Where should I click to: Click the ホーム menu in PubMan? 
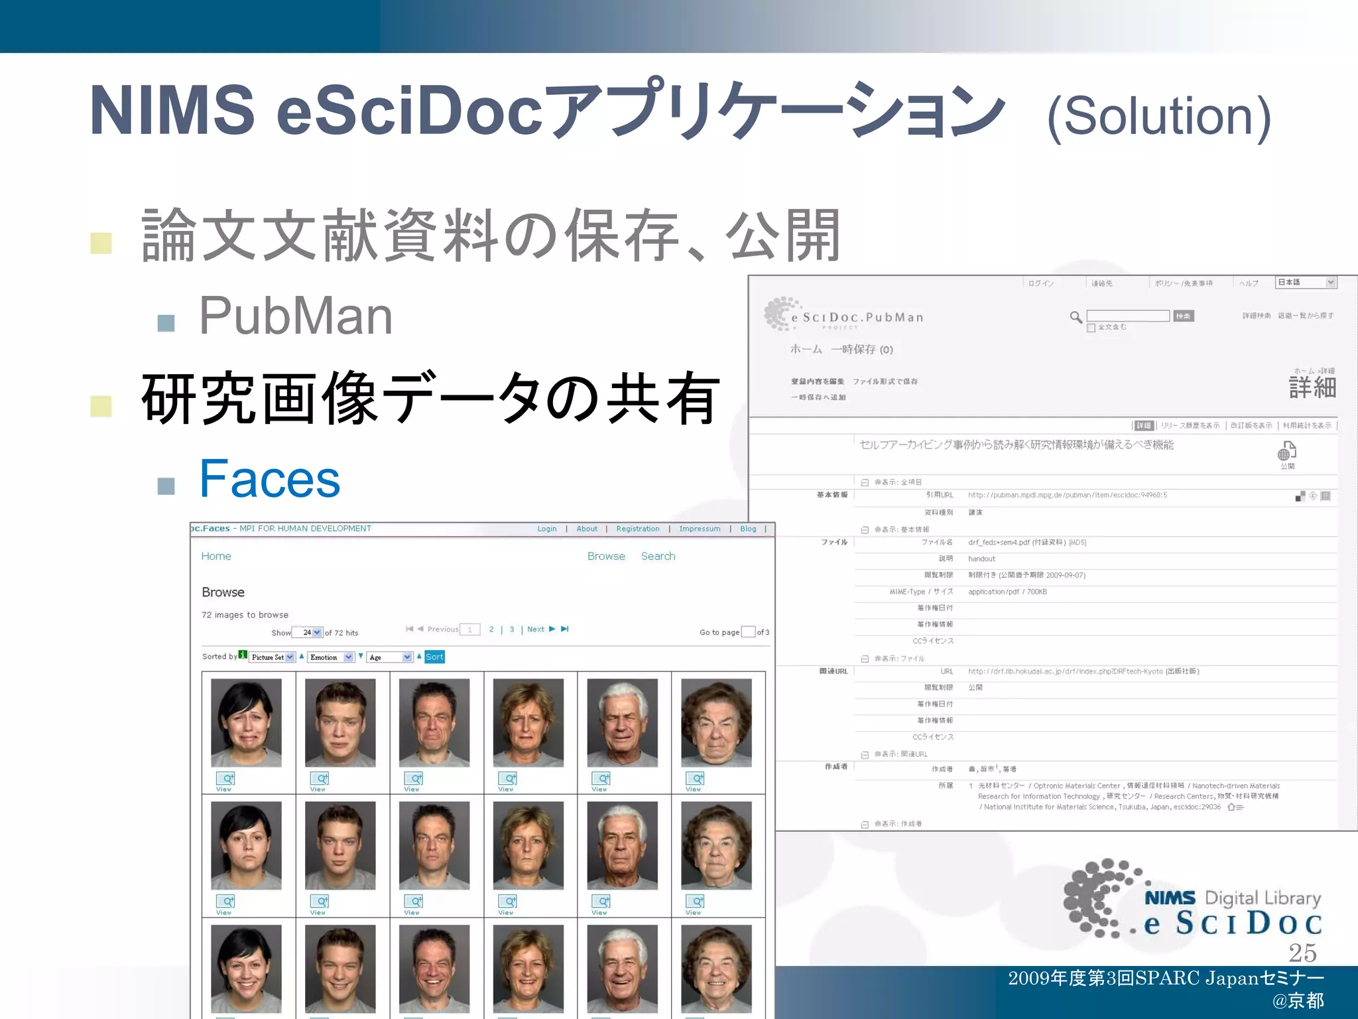806,349
